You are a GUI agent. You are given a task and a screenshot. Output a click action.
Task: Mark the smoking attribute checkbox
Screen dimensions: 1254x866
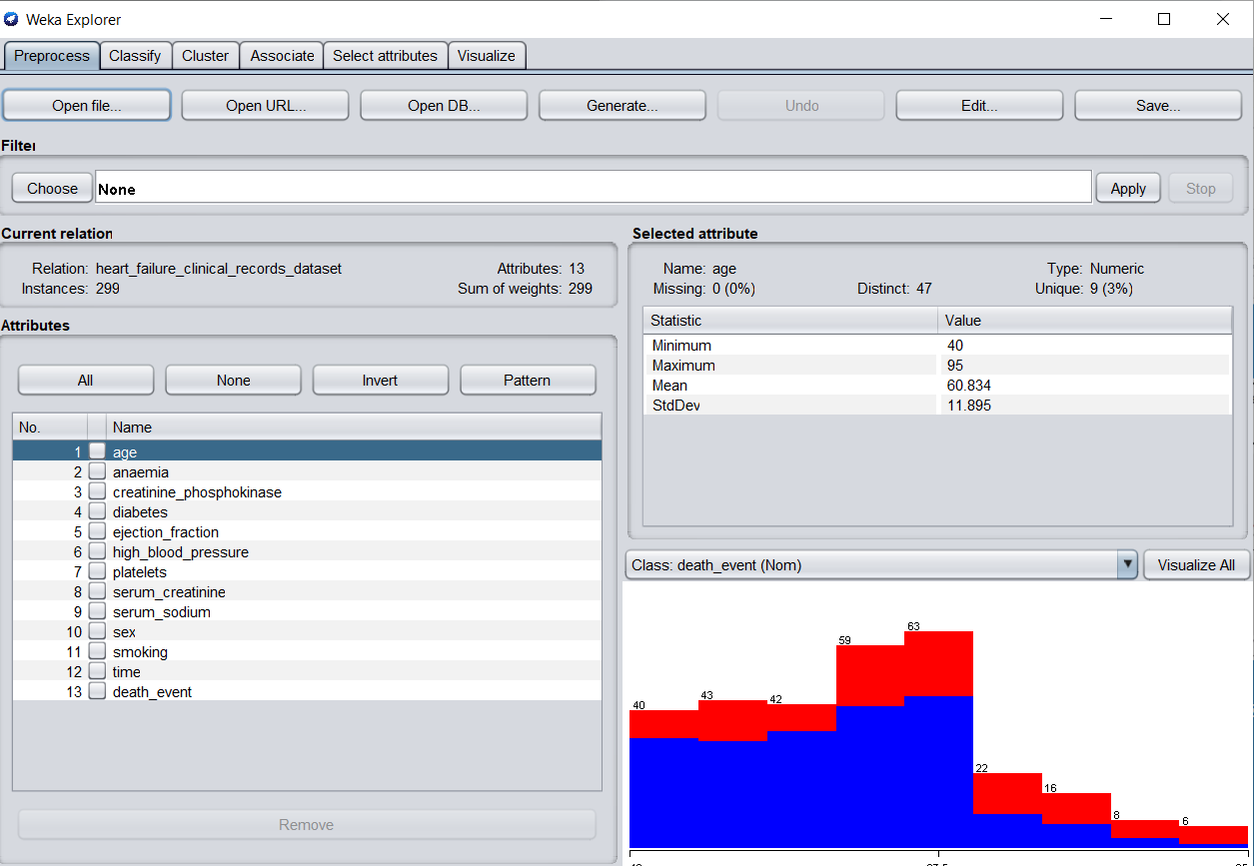click(x=97, y=651)
